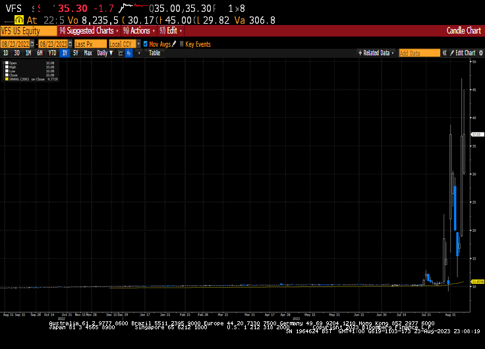Click the Local CCY field
This screenshot has width=485, height=349.
pos(122,44)
